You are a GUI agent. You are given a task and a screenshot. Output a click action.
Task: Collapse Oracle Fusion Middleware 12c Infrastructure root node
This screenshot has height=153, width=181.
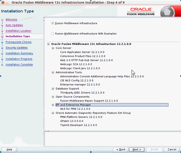click(49, 44)
